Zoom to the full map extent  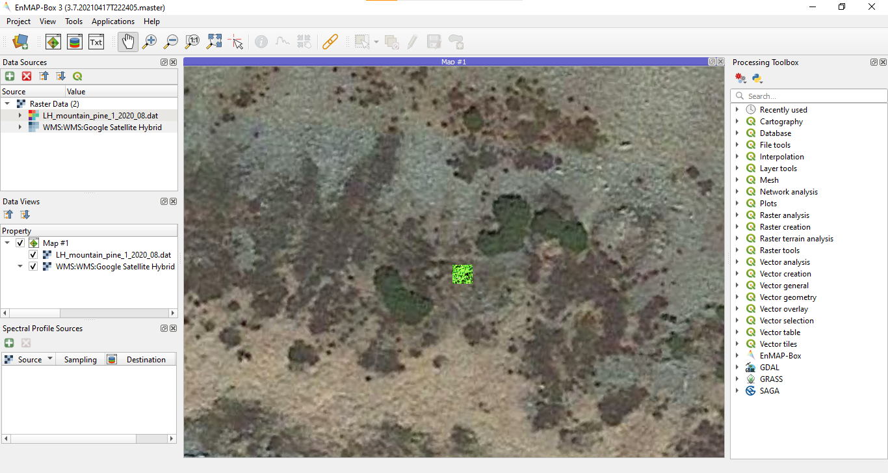pyautogui.click(x=213, y=41)
